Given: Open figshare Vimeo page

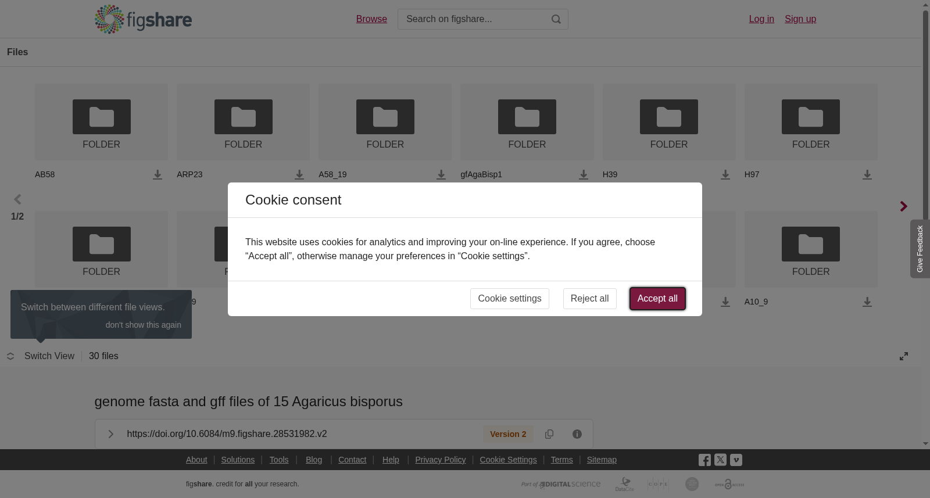Looking at the screenshot, I should tap(736, 460).
